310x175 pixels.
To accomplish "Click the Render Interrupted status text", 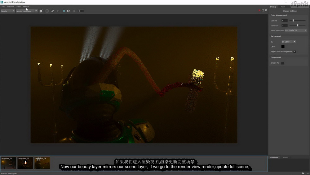I will [x=9, y=173].
